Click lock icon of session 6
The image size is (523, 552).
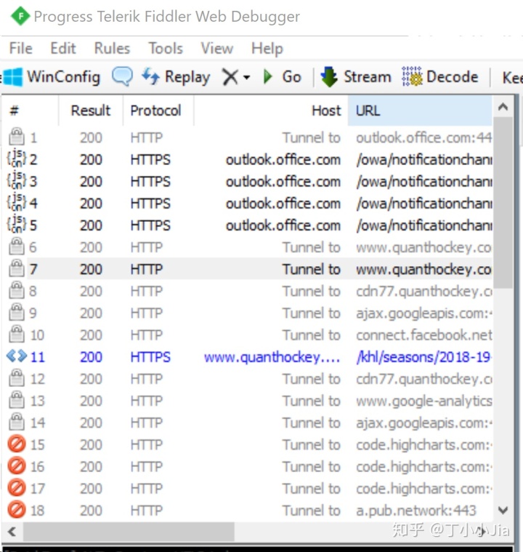[17, 247]
